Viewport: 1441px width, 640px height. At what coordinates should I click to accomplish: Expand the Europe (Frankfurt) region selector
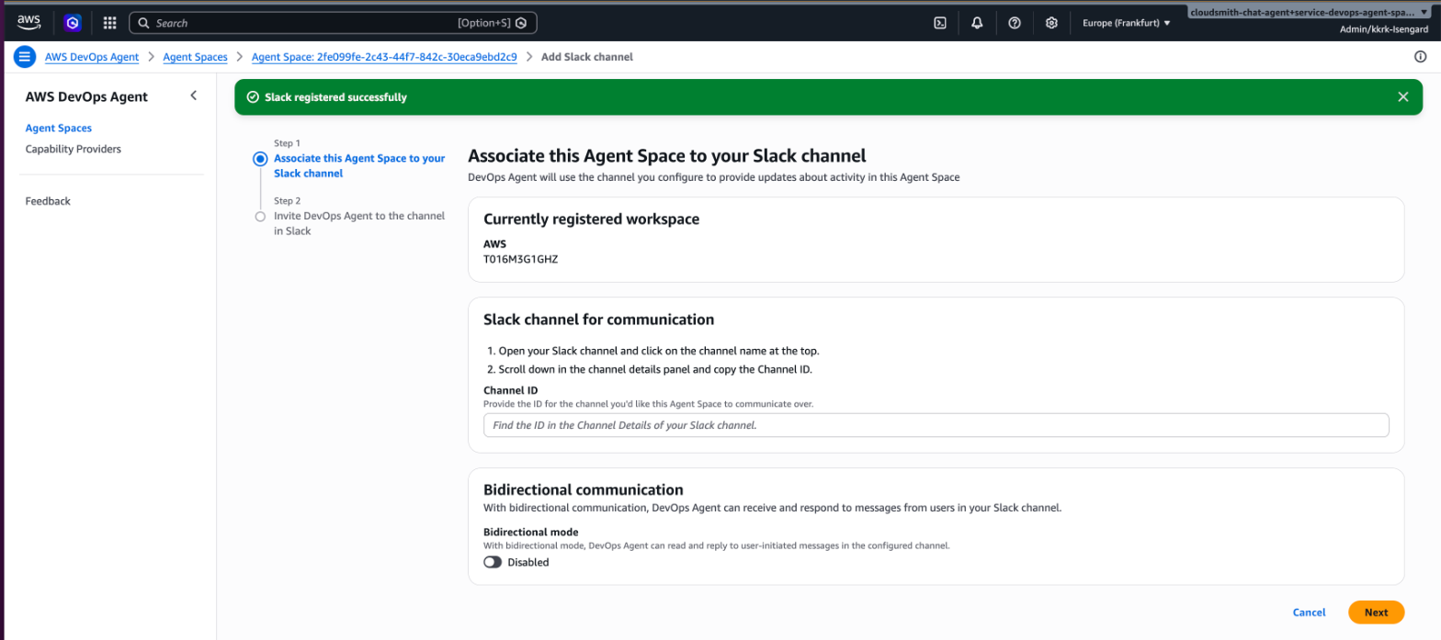tap(1127, 23)
